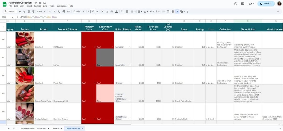Click the add new sheet plus button

click(8, 128)
